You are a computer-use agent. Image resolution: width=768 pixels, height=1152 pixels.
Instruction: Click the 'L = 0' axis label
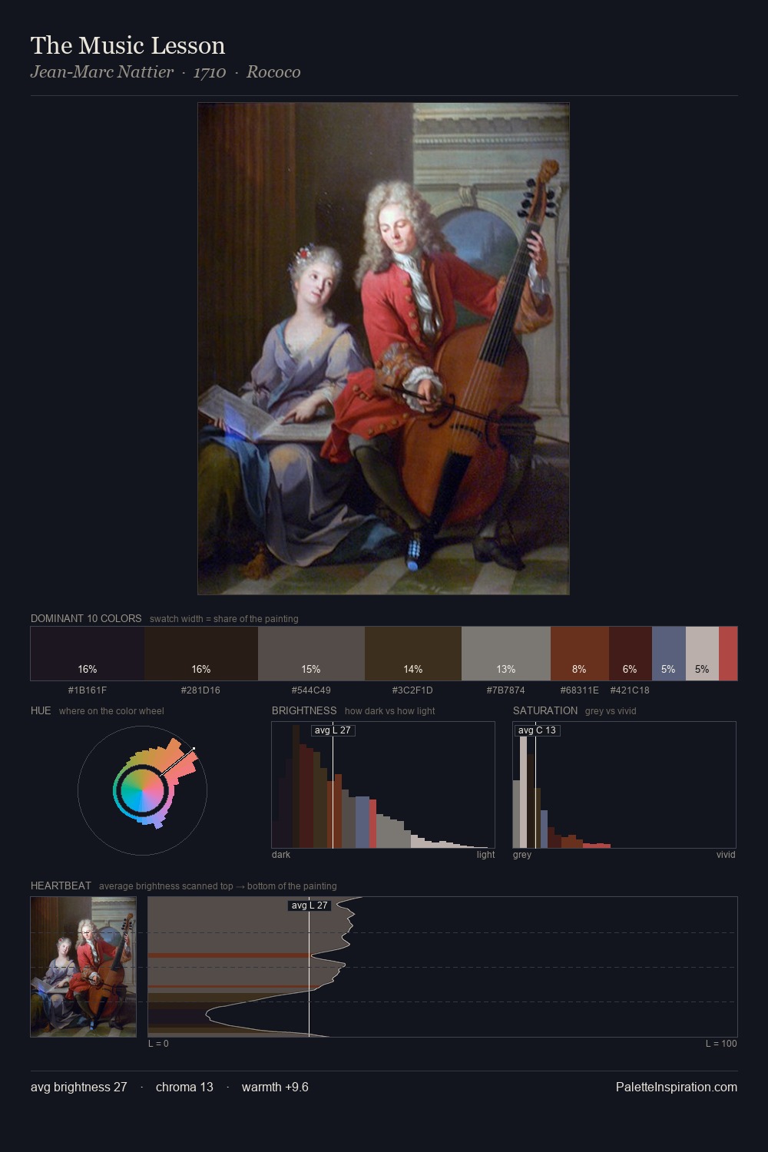tap(158, 1044)
